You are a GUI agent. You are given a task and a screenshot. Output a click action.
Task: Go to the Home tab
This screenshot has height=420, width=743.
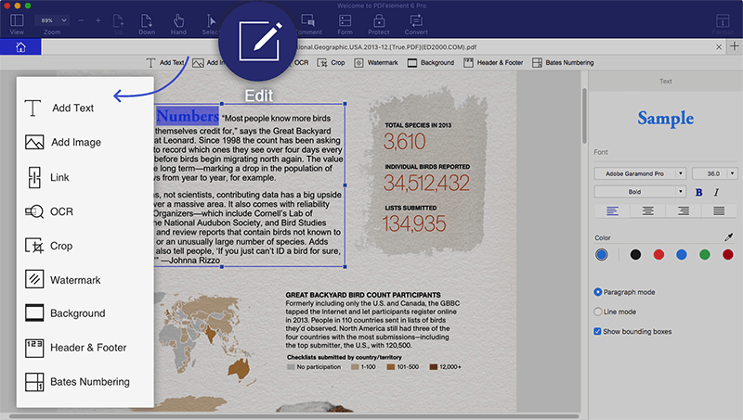tap(20, 47)
